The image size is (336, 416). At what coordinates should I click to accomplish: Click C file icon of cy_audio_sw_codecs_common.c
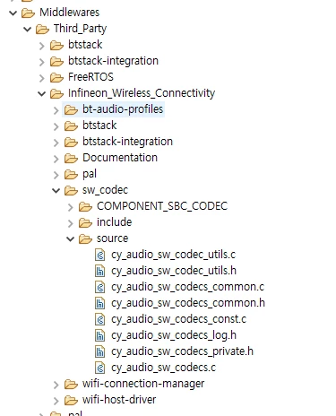100,287
